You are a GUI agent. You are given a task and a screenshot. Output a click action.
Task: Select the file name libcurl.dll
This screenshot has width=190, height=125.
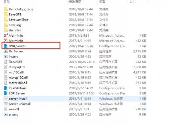pos(15,62)
